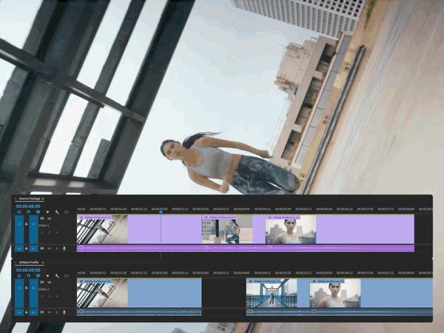Toggle eye visibility for Video 2 track
This screenshot has height=333, width=444.
50,282
